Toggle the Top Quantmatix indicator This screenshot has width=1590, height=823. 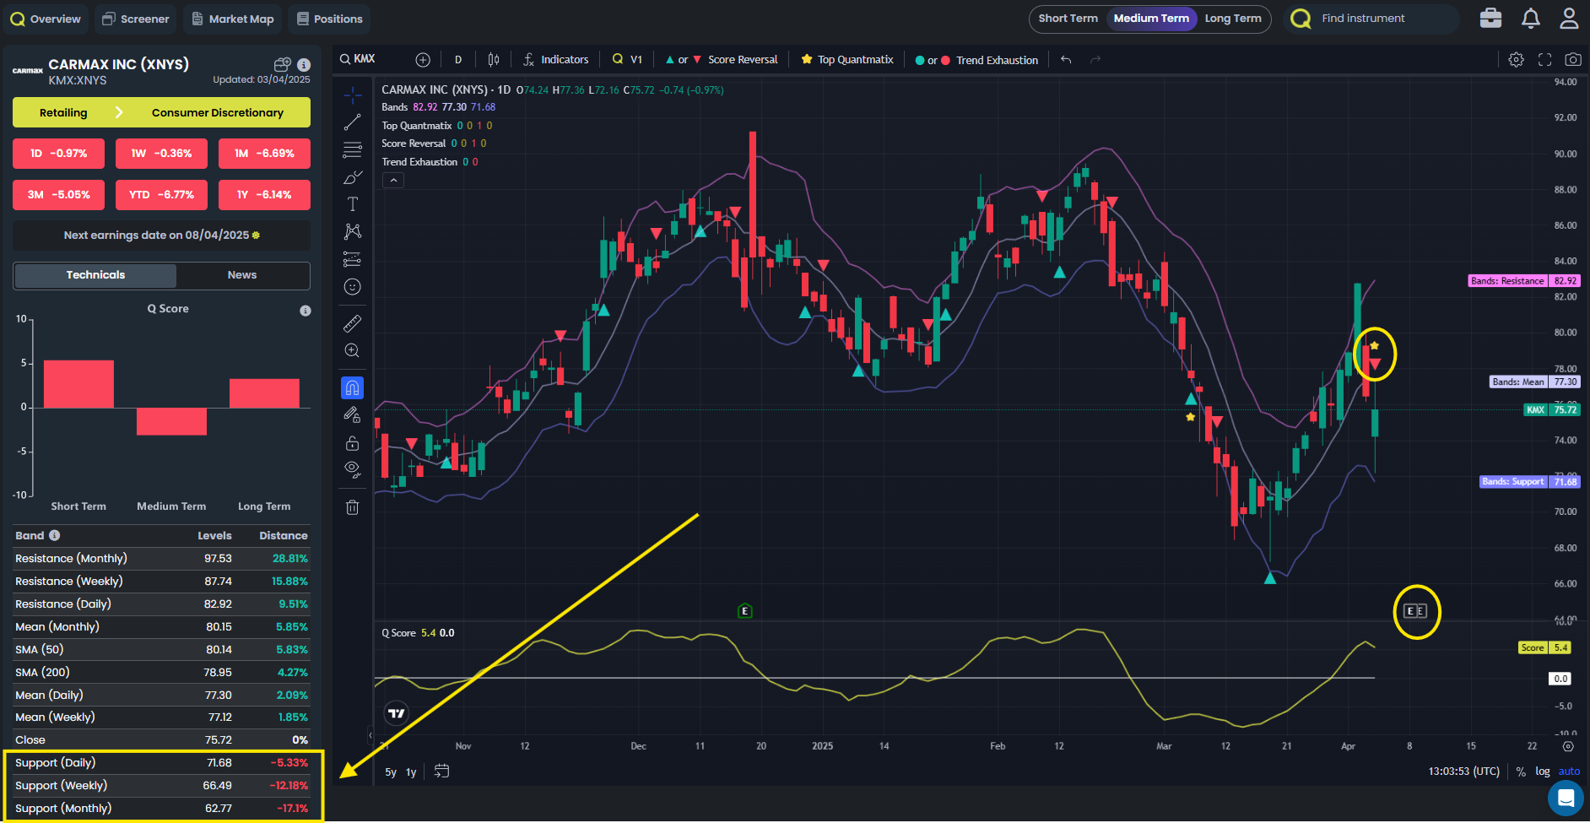click(847, 60)
